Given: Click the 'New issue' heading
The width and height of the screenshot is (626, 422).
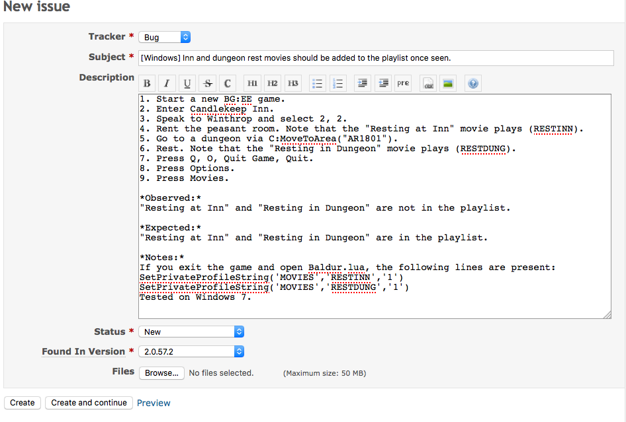Looking at the screenshot, I should point(37,7).
